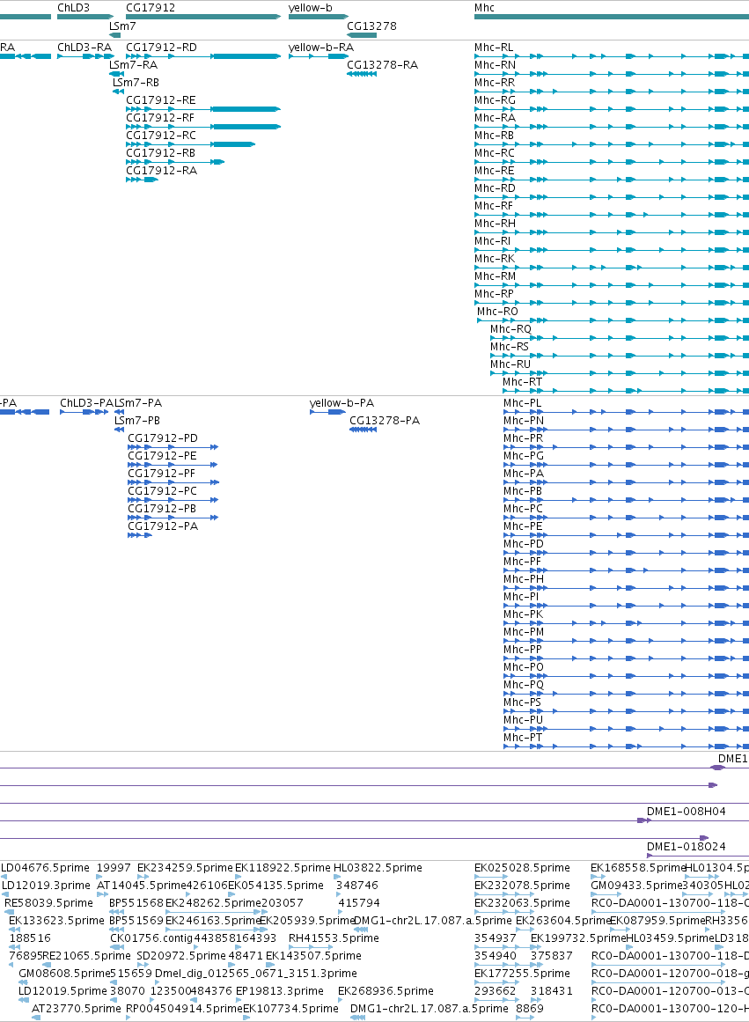Select the yellow-b gene label
This screenshot has width=749, height=1022.
point(311,8)
